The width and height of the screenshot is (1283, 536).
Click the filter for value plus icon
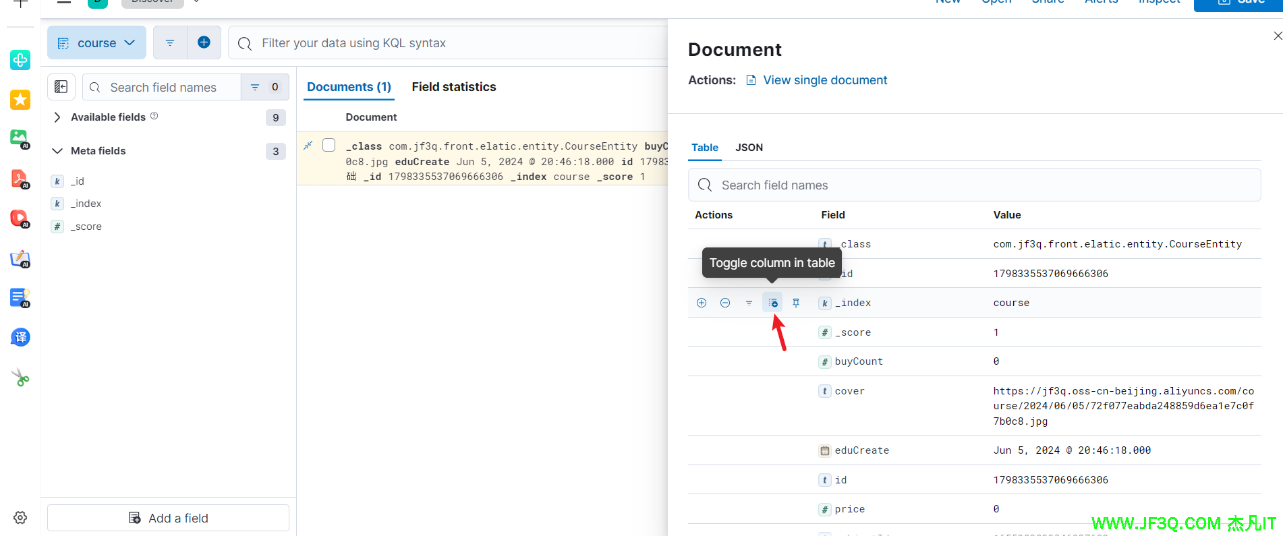[702, 303]
